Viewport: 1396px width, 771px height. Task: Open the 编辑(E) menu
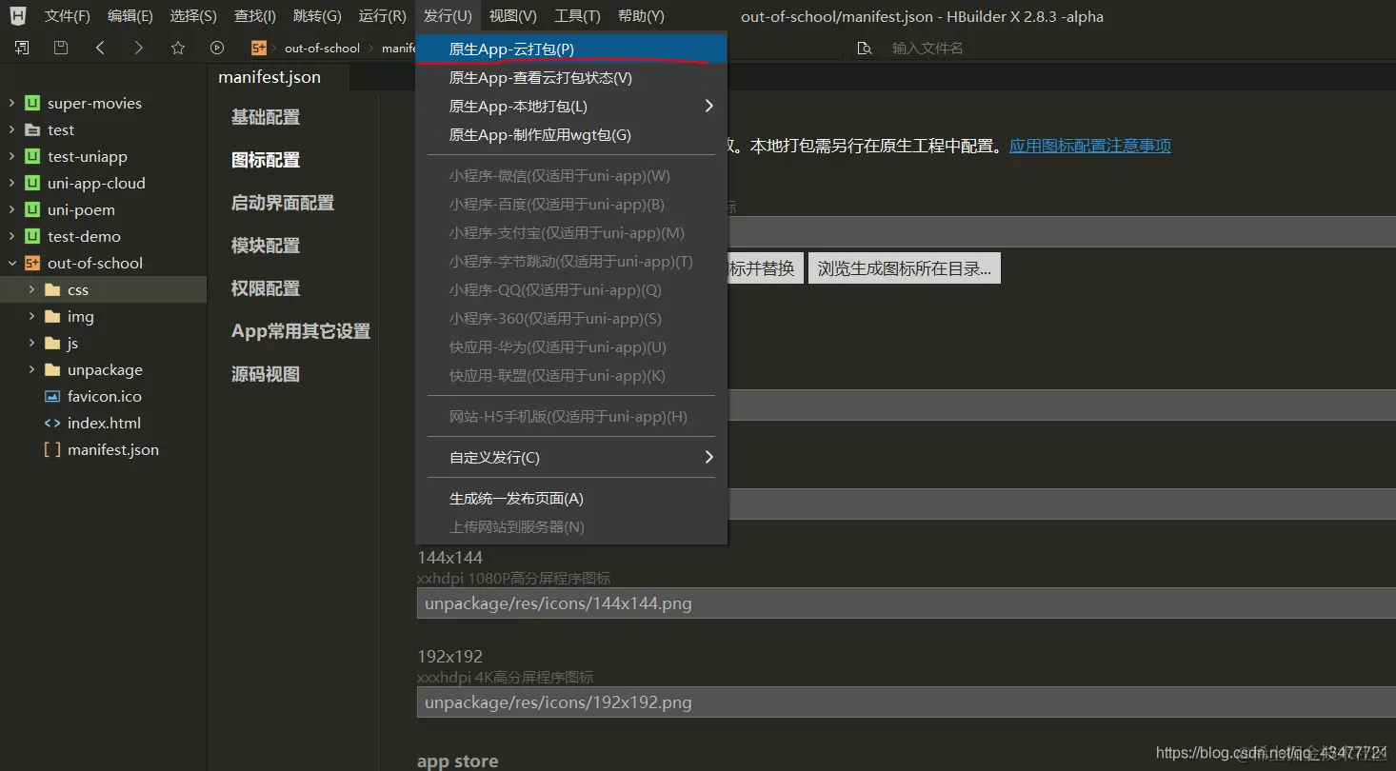tap(130, 16)
